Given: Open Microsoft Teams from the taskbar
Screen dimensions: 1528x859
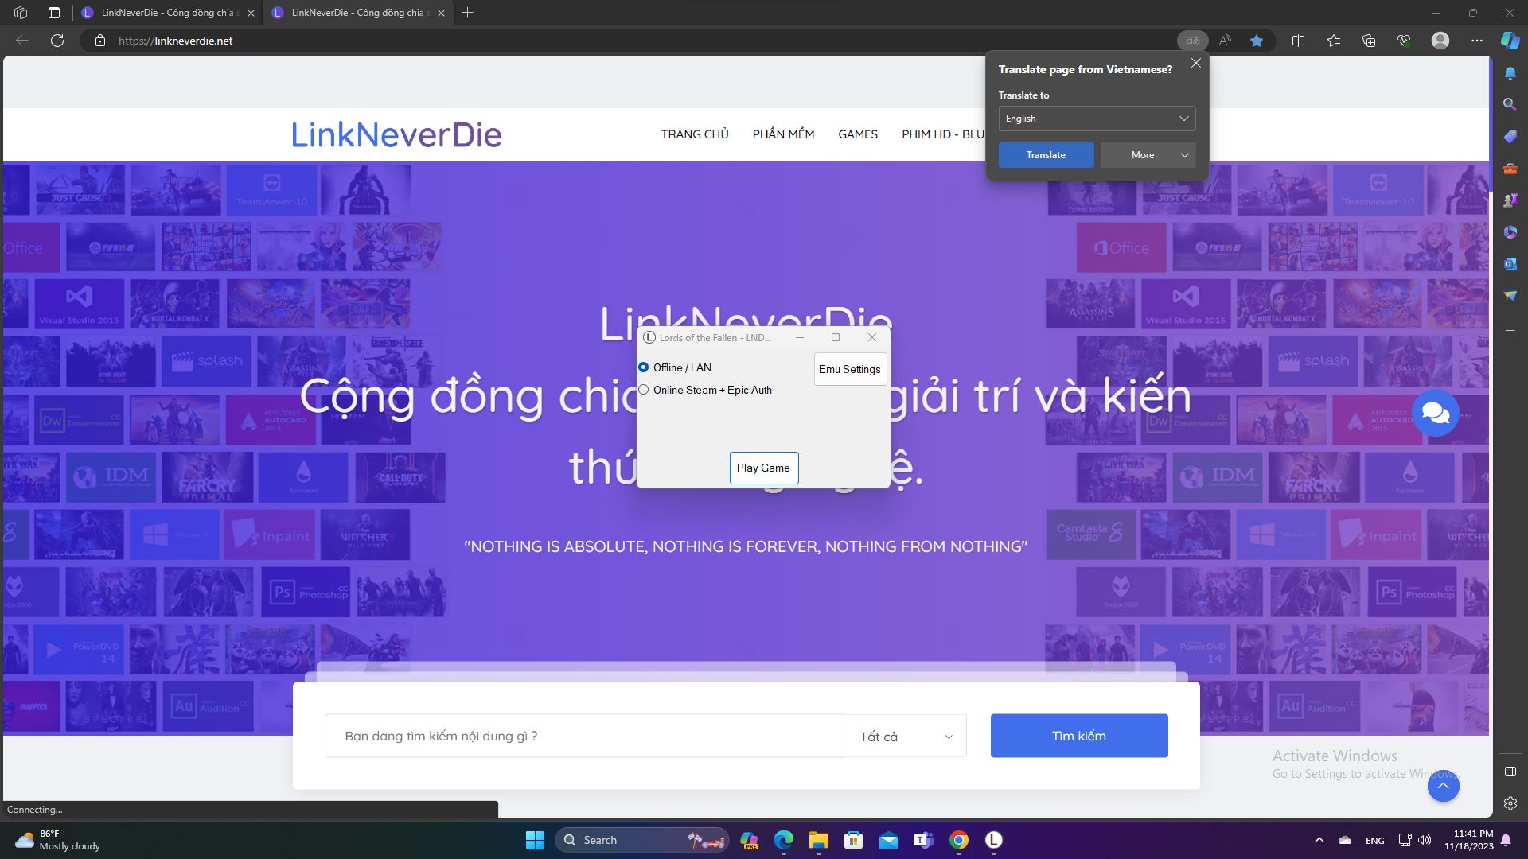Looking at the screenshot, I should (923, 840).
